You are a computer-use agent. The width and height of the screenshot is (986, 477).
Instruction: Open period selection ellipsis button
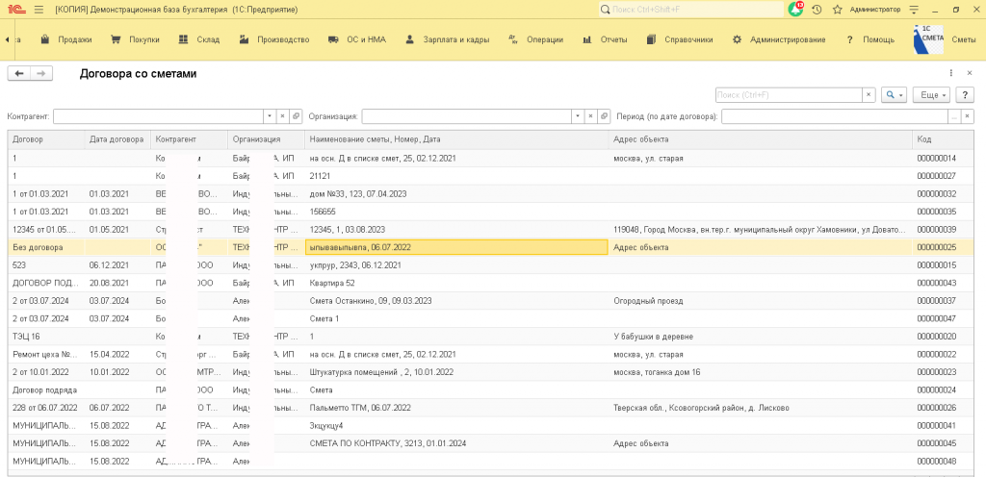coord(954,116)
